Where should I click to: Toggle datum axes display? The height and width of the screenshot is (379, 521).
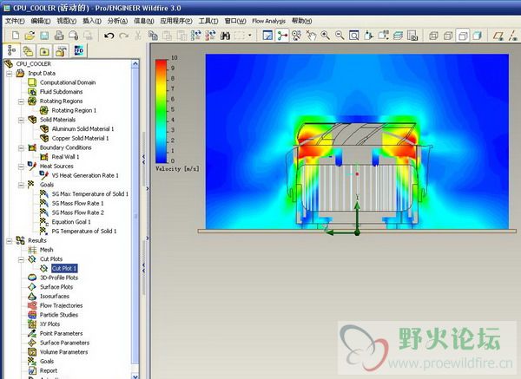pos(512,36)
